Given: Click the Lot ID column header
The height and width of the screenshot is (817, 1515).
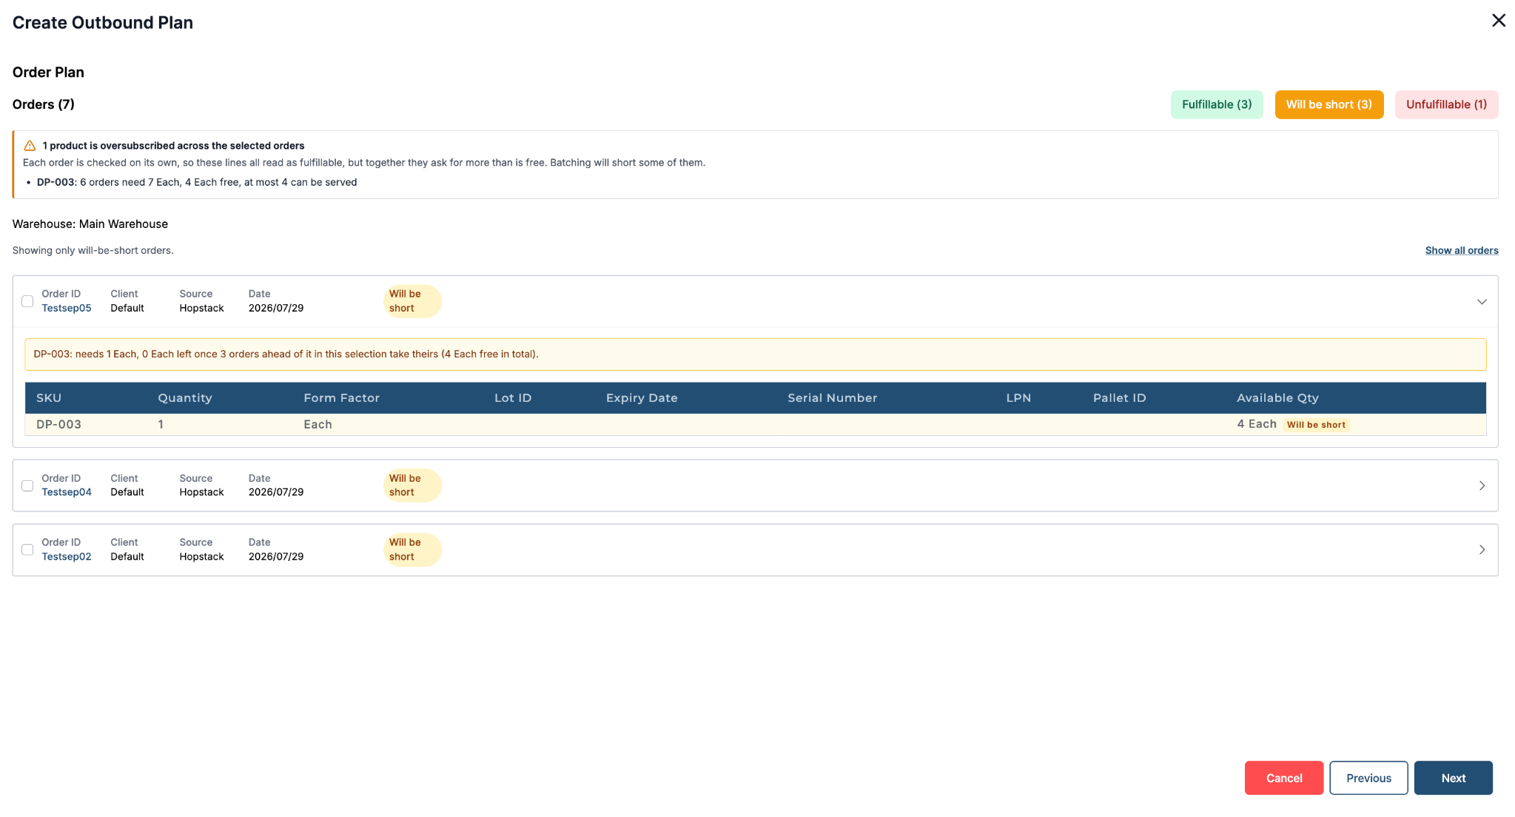Looking at the screenshot, I should 513,398.
